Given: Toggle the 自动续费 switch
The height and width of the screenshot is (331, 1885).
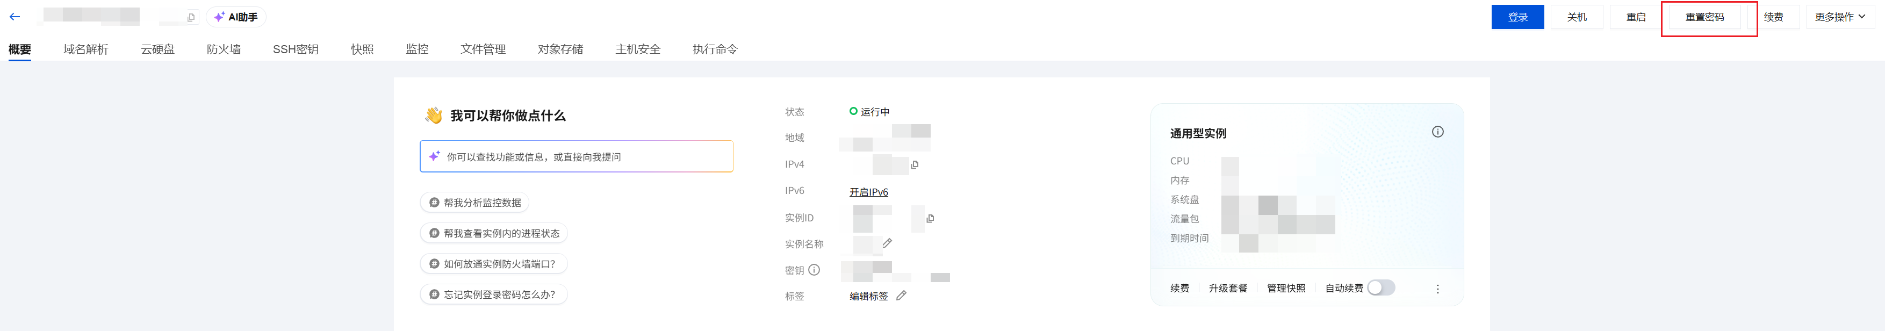Looking at the screenshot, I should pos(1381,288).
